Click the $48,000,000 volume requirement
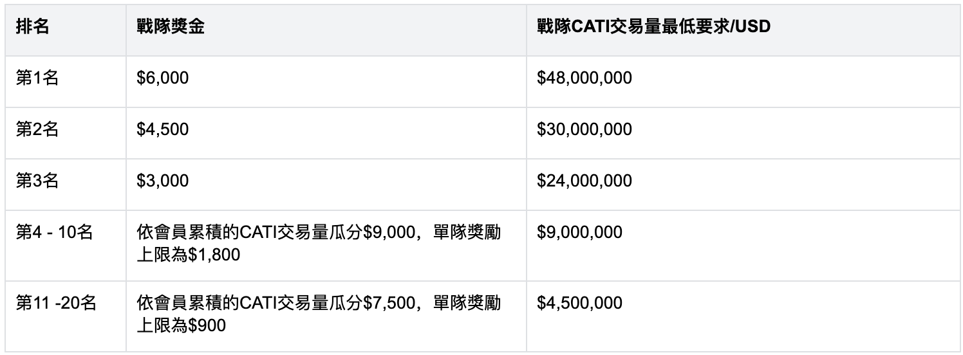 [584, 78]
